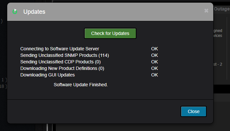Click OK status beside Connecting to Server

click(x=155, y=49)
